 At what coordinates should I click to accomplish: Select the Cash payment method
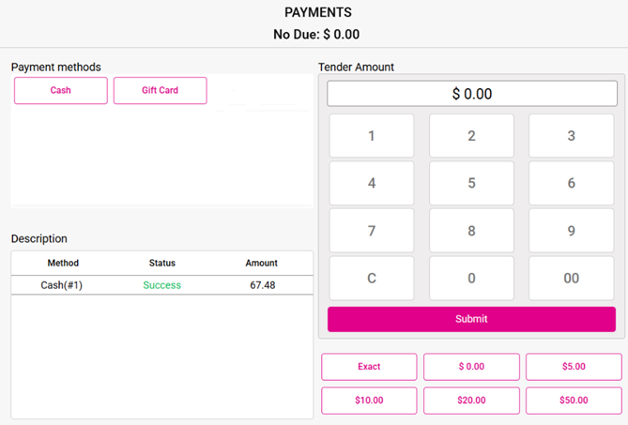click(x=61, y=90)
